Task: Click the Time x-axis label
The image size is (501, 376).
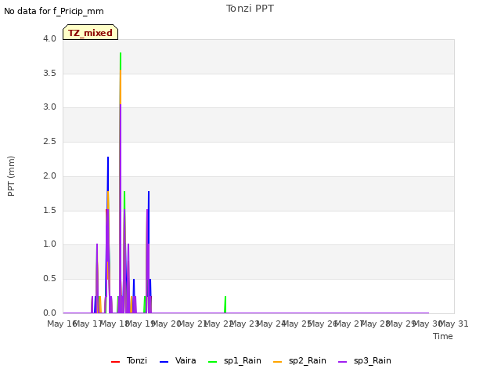Action: click(443, 336)
